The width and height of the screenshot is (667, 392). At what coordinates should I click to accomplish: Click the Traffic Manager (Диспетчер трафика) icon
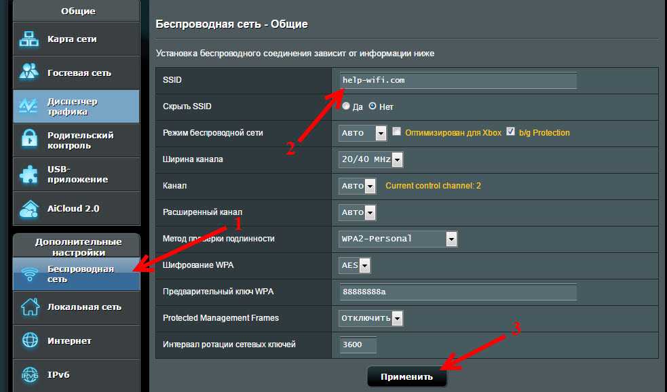coord(30,106)
